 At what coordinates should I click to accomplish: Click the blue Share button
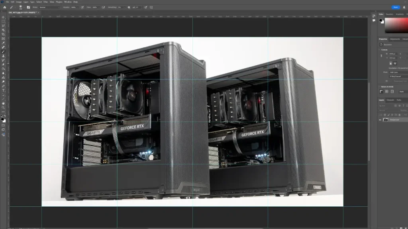396,7
